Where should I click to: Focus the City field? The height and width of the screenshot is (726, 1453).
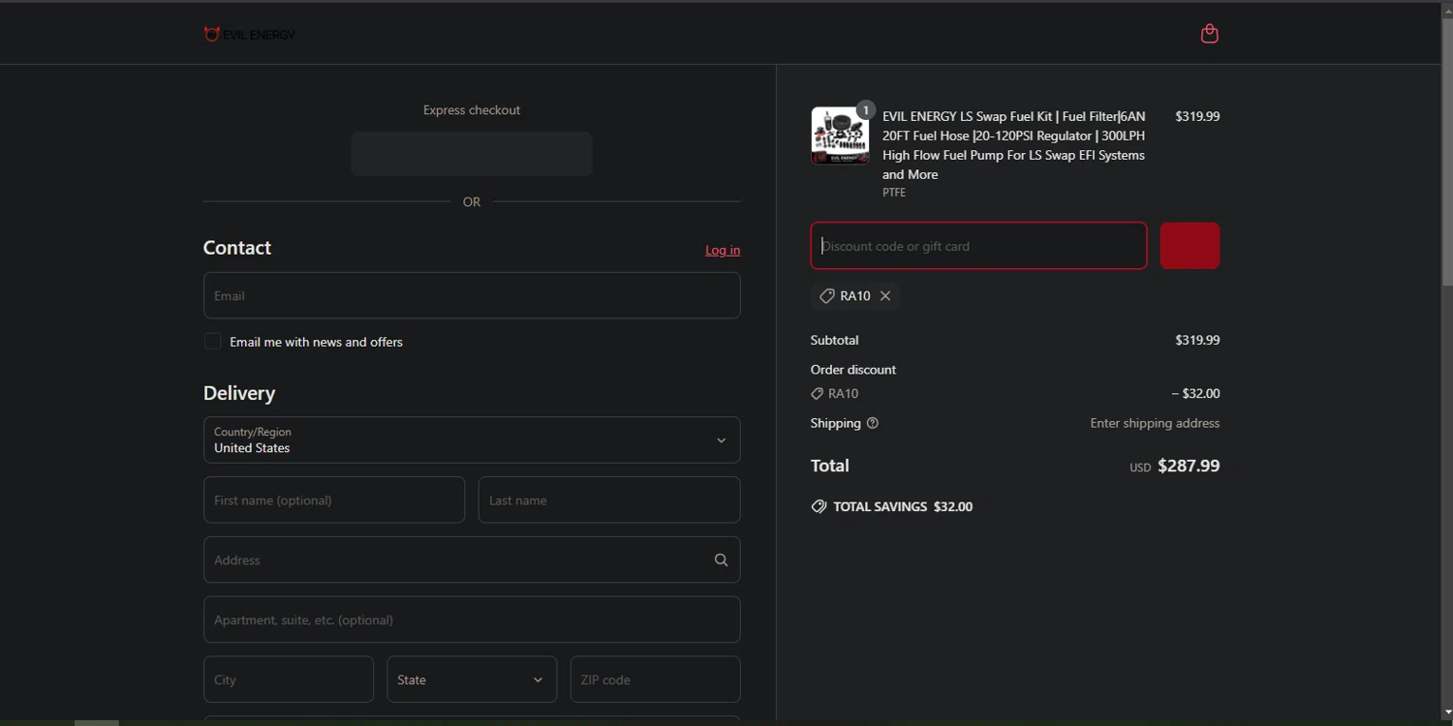289,680
